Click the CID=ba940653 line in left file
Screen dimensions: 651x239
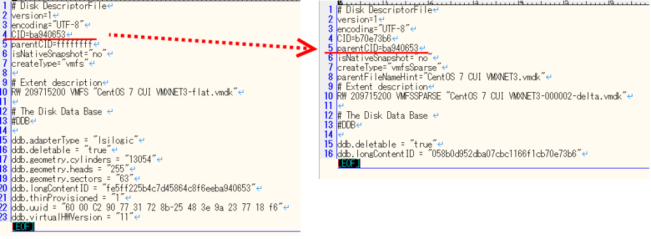(39, 34)
